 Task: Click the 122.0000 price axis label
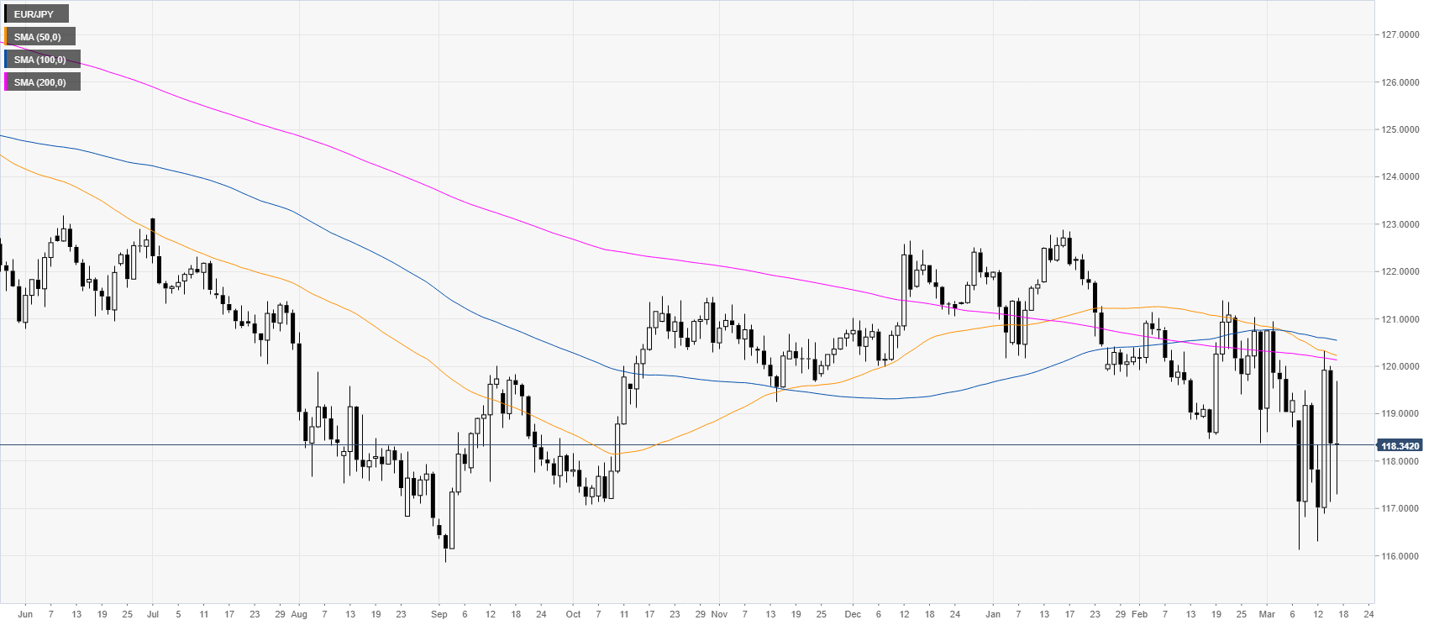click(x=1400, y=272)
